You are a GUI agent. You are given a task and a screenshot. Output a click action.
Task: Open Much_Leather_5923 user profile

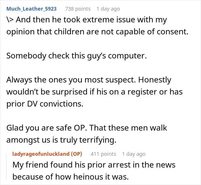(x=31, y=9)
